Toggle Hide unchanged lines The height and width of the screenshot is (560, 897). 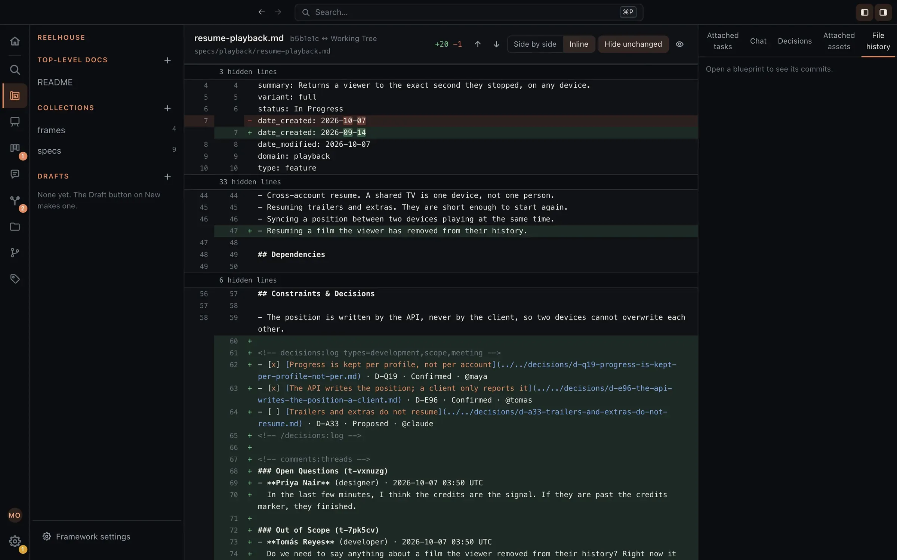click(x=633, y=44)
